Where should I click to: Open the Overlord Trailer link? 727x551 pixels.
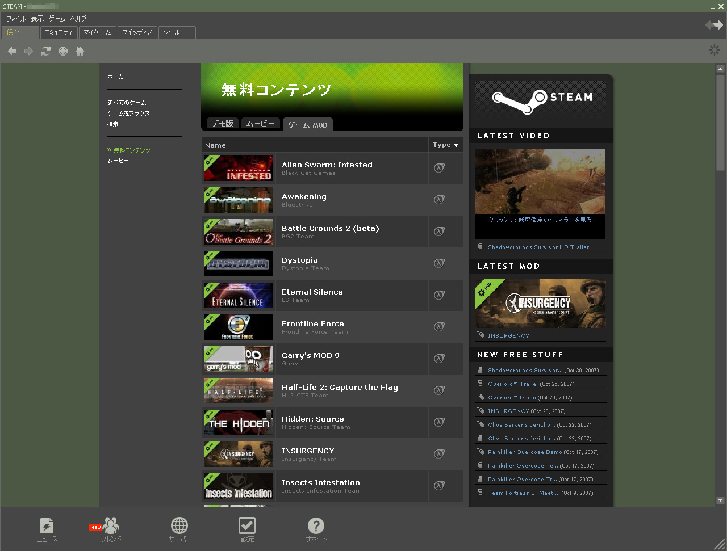pyautogui.click(x=513, y=384)
